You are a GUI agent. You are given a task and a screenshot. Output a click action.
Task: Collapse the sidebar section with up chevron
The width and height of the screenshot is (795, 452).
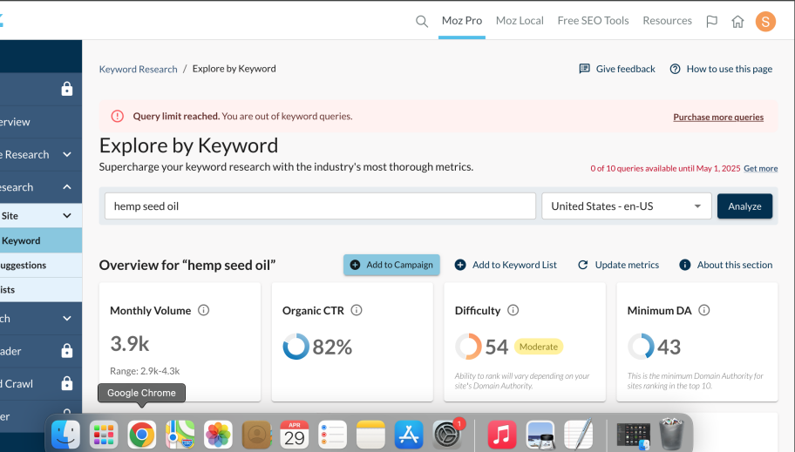(67, 187)
